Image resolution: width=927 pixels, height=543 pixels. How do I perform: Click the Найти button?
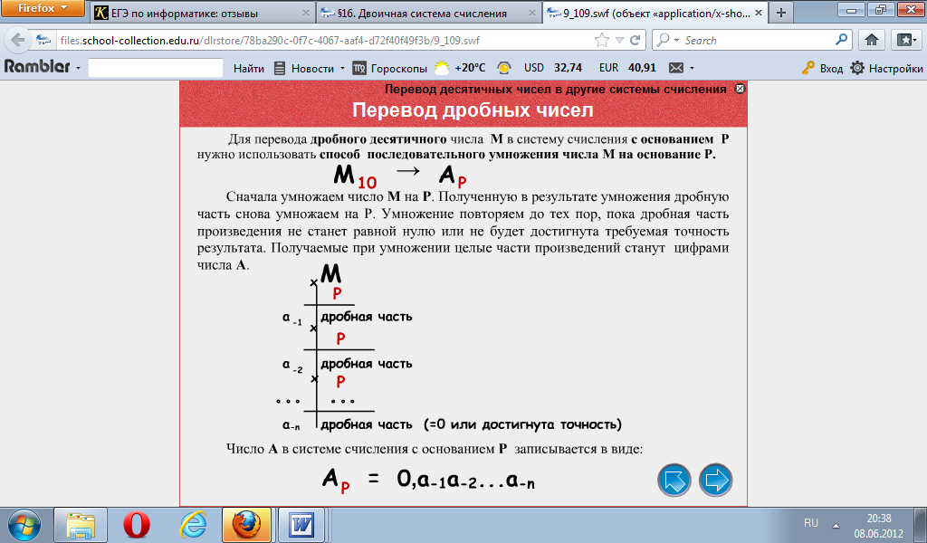tap(248, 69)
